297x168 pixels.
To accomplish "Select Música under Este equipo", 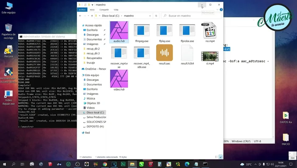I will tap(90, 99).
